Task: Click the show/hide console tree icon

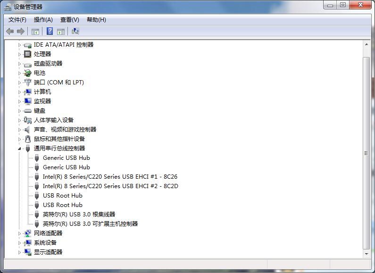Action: tap(35, 32)
